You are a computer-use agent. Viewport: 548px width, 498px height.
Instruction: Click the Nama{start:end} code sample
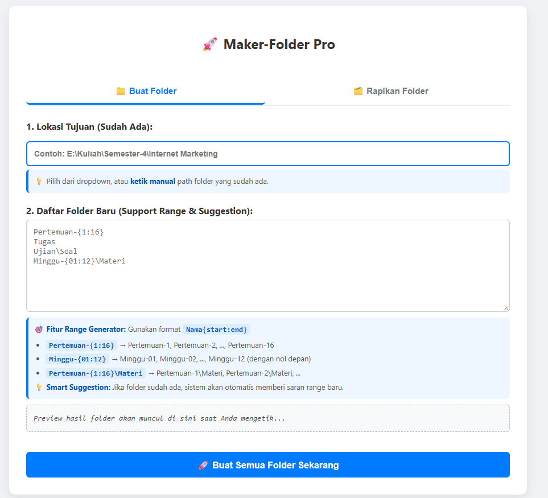pos(216,330)
